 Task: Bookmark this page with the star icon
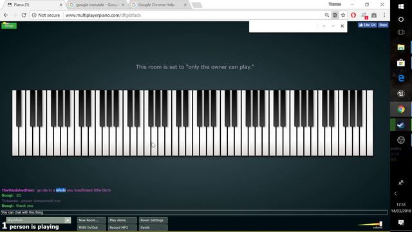point(343,15)
